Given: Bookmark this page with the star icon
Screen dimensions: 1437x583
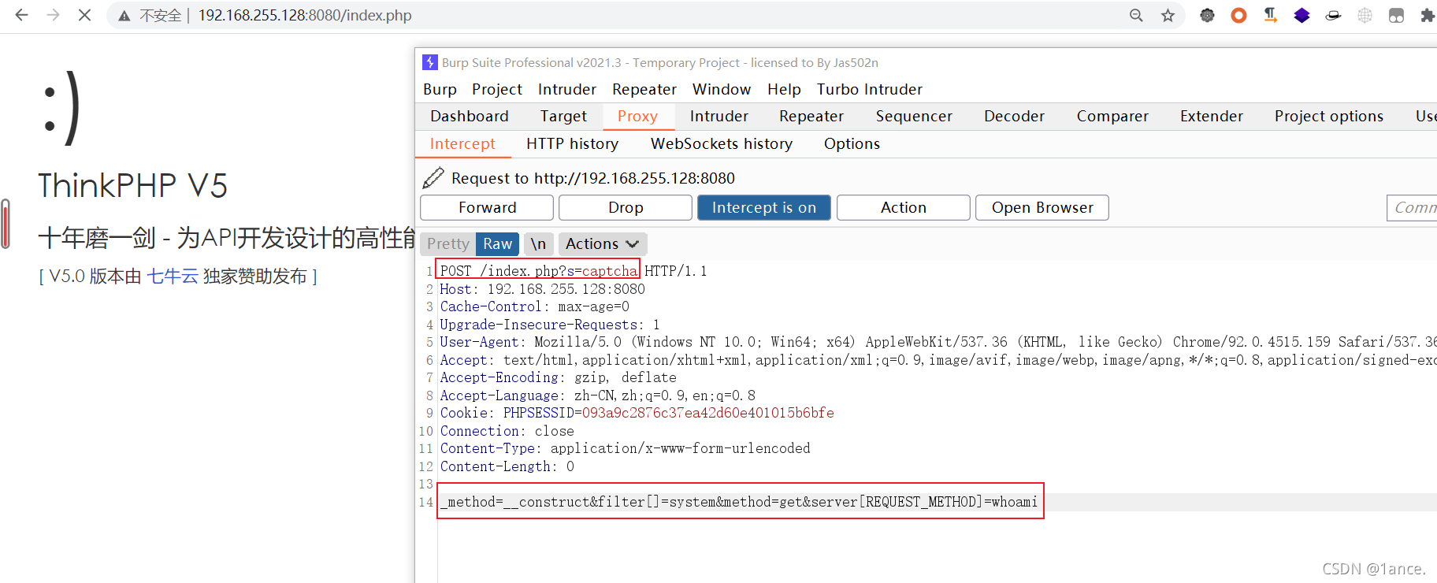Looking at the screenshot, I should pyautogui.click(x=1168, y=16).
